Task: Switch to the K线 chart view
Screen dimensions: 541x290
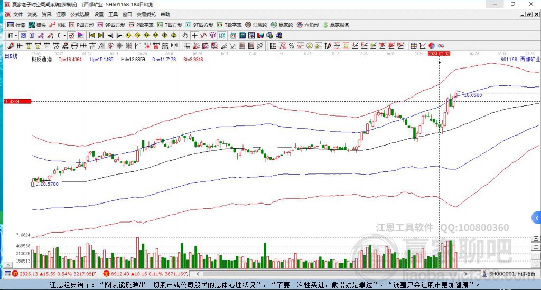Action: tap(57, 25)
